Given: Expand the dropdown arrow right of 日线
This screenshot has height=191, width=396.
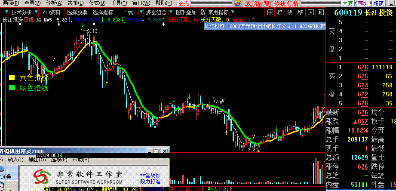Looking at the screenshot, I should click(141, 12).
